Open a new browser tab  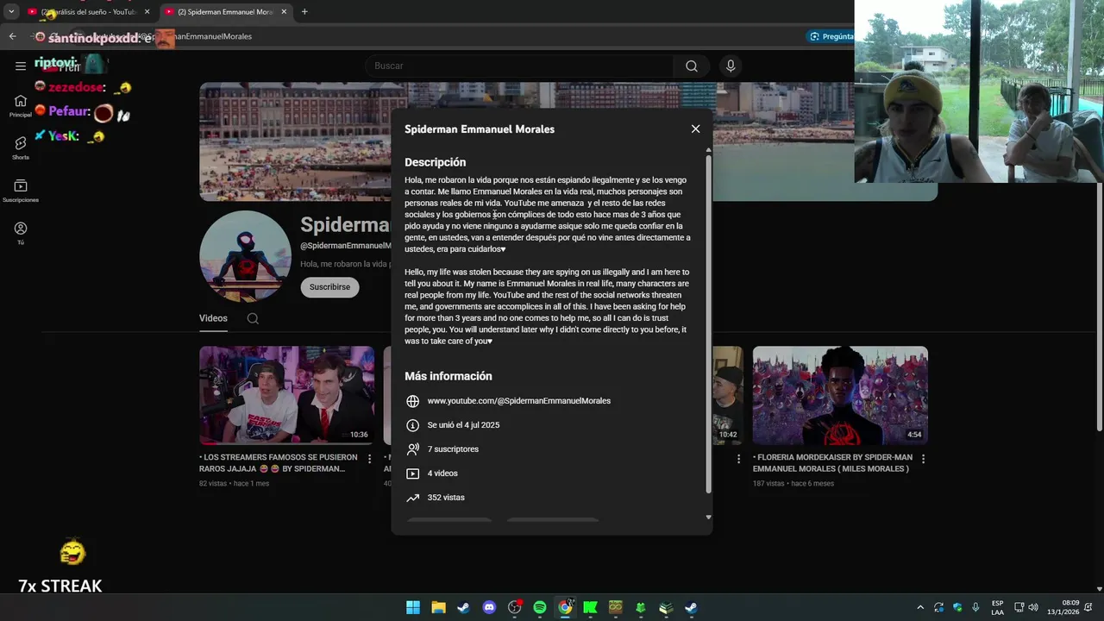(x=304, y=12)
